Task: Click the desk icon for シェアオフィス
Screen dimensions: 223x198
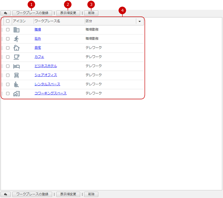Action: tap(17, 75)
